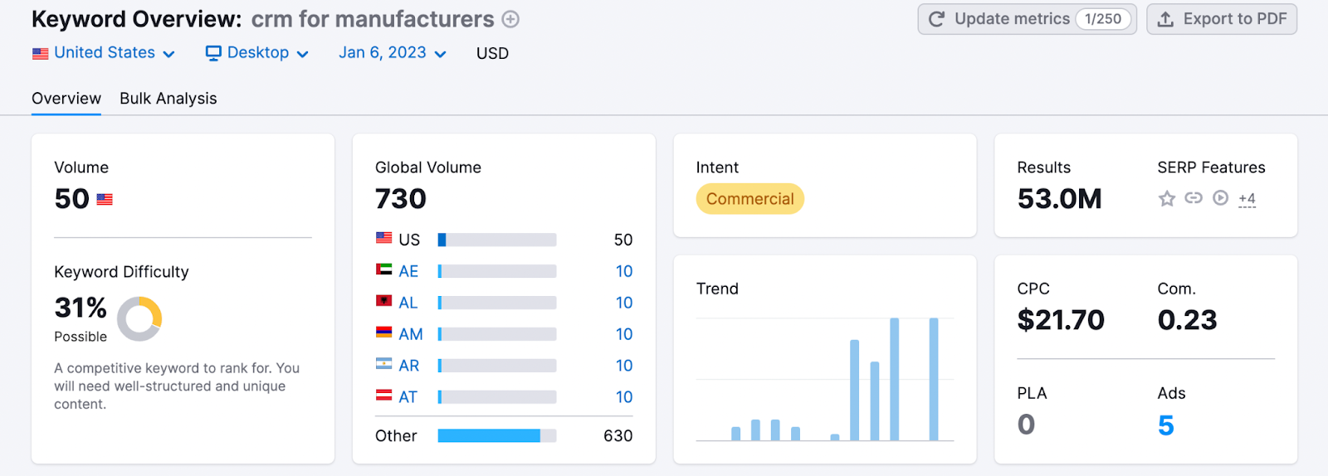Select the Overview tab
Image resolution: width=1328 pixels, height=476 pixels.
tap(66, 99)
